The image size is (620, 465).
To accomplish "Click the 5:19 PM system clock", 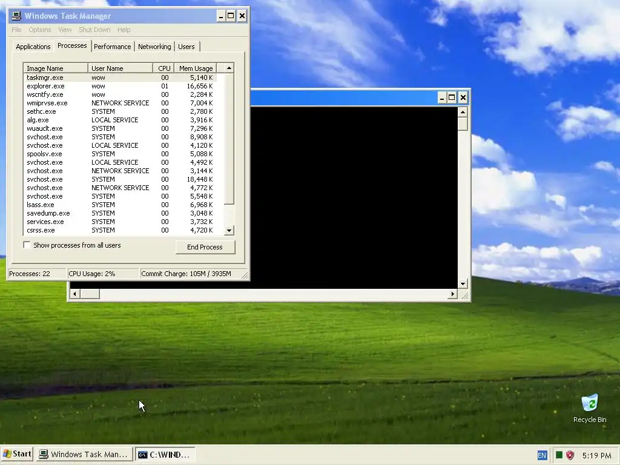I will coord(596,455).
